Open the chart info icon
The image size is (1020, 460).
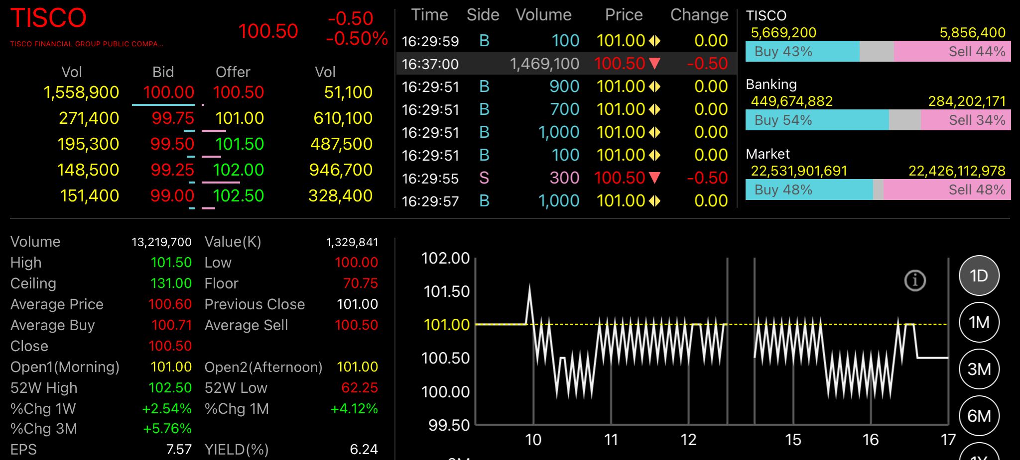click(915, 281)
